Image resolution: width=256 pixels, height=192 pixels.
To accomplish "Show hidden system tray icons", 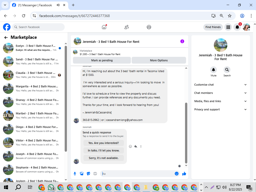I will [x=206, y=187].
